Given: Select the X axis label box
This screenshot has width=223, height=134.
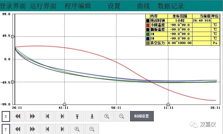Looking at the screenshot, I should tap(6, 117).
